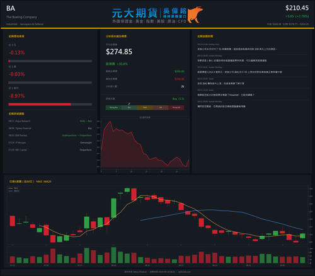Click the Buy (1.5) consensus rating
The width and height of the screenshot is (315, 276).
pos(178,99)
